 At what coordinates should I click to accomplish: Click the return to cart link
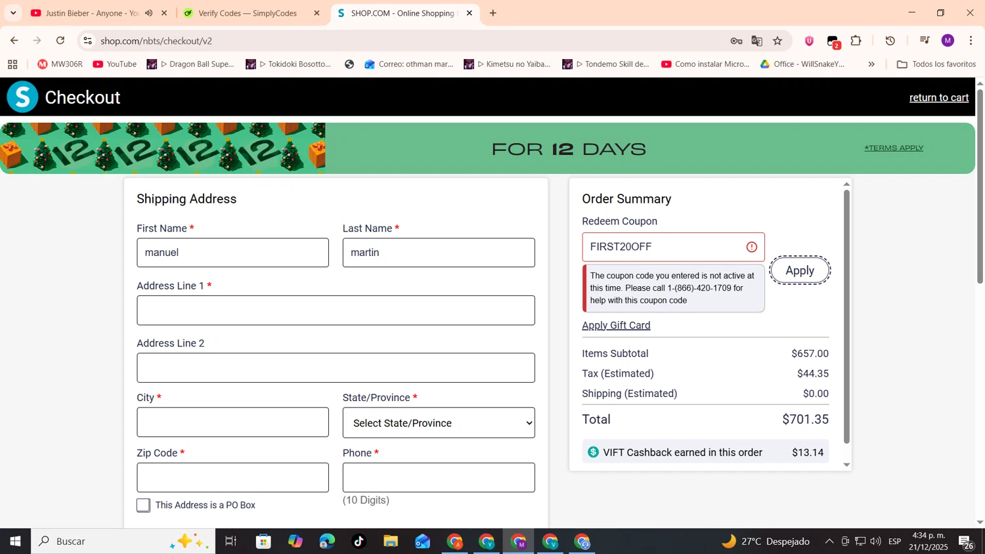[939, 98]
